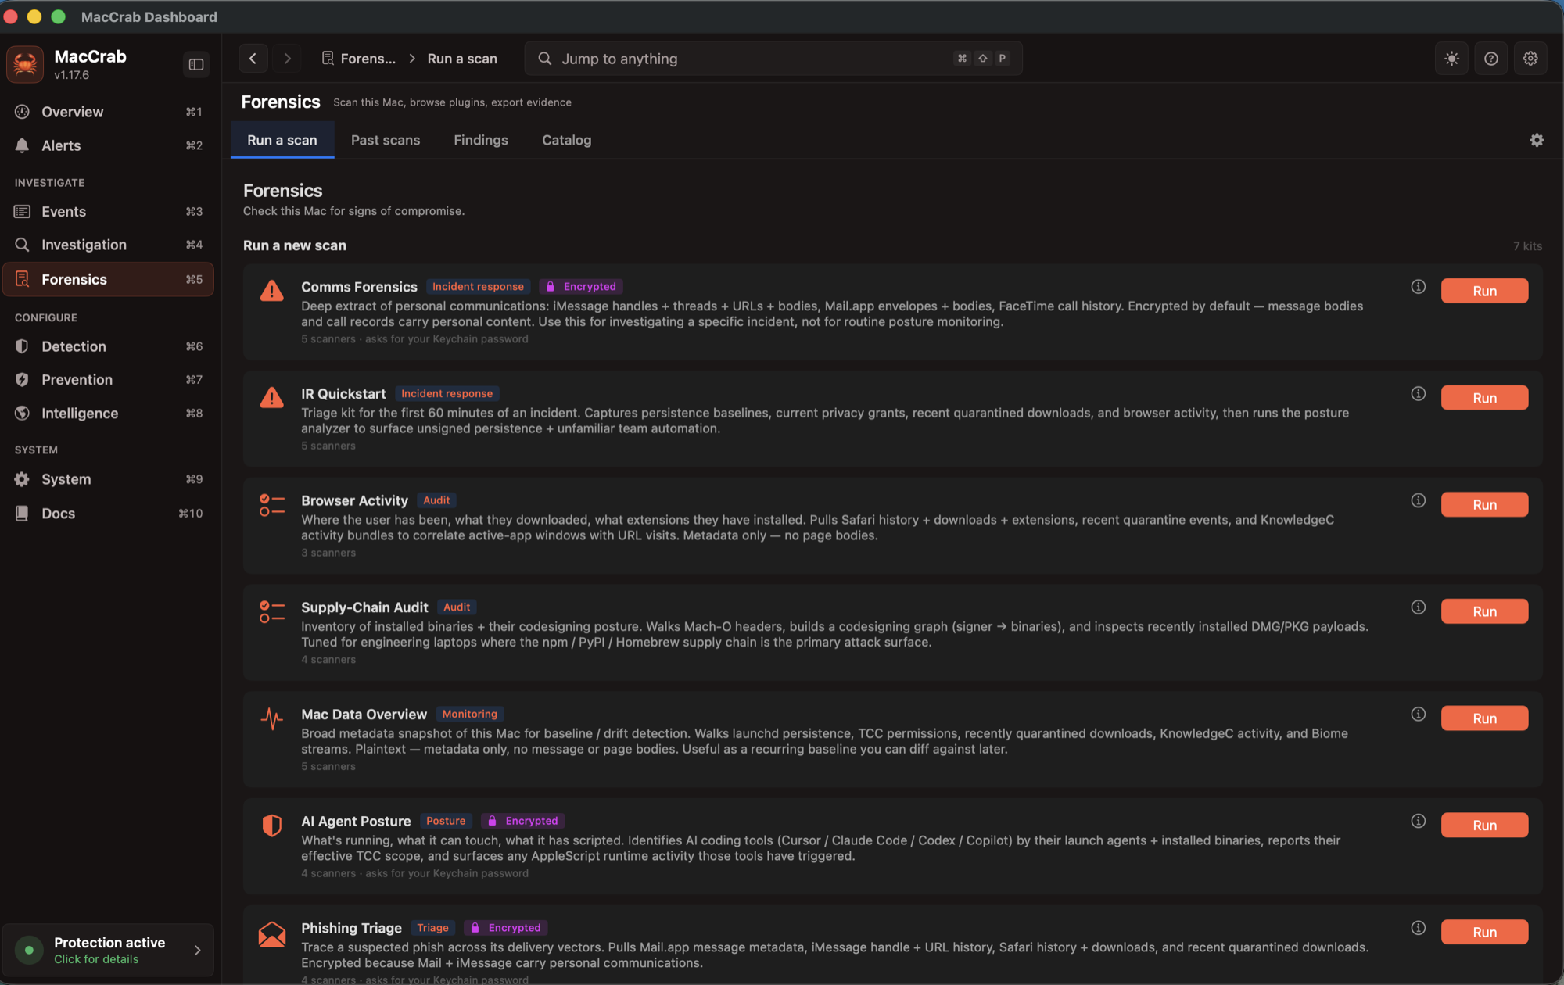Click the Monitoring badge on Mac Data Overview
Screen dimensions: 1564x985
pyautogui.click(x=469, y=715)
